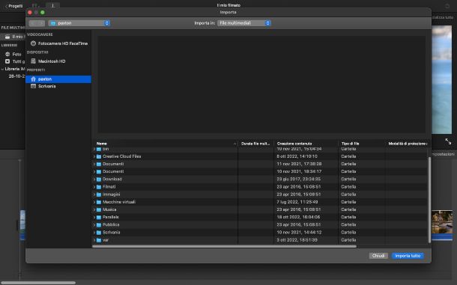Select Il mio filmato item in iMovie sidebar

pos(13,37)
